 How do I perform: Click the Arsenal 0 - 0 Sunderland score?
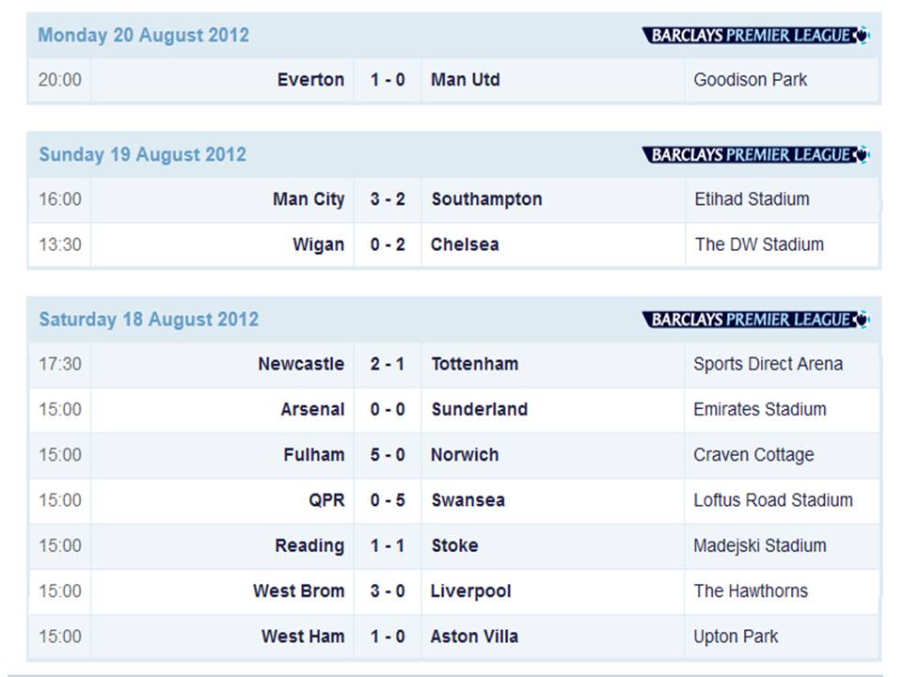388,409
